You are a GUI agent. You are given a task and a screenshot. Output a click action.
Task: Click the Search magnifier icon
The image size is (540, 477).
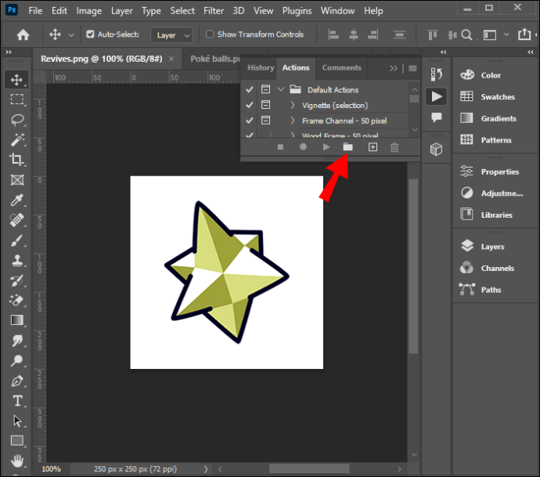click(466, 34)
